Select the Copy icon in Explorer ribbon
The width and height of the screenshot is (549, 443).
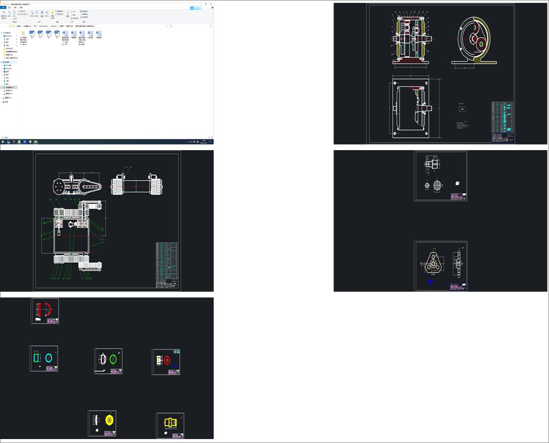[9, 13]
